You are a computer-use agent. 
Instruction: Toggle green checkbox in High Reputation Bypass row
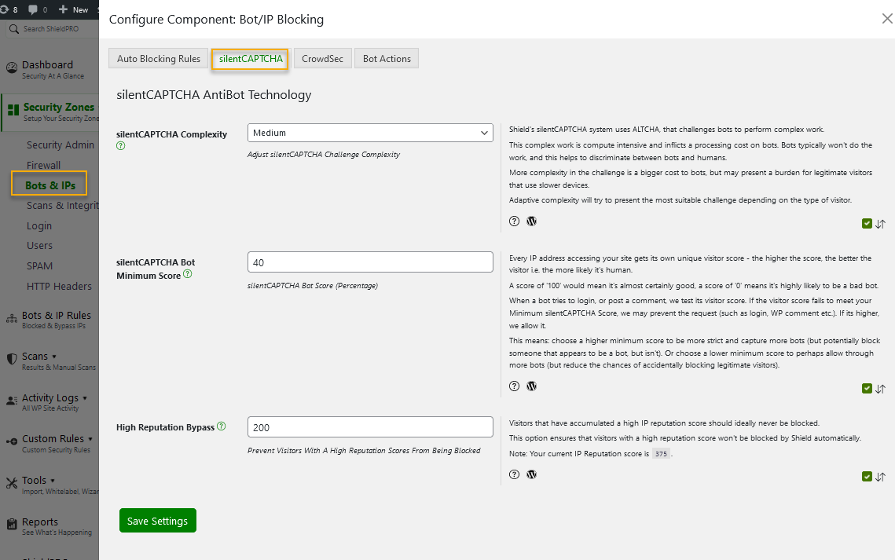pyautogui.click(x=867, y=476)
